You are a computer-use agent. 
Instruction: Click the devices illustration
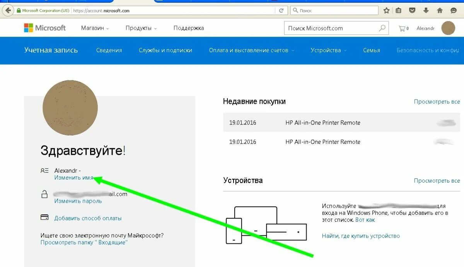pyautogui.click(x=266, y=225)
